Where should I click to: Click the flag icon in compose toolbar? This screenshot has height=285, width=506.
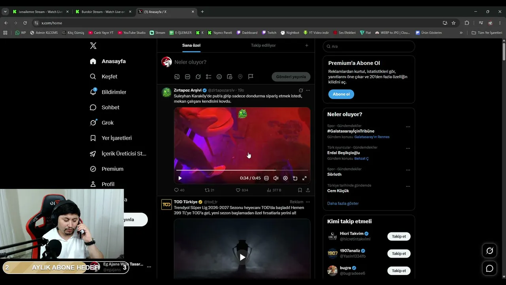pyautogui.click(x=251, y=77)
